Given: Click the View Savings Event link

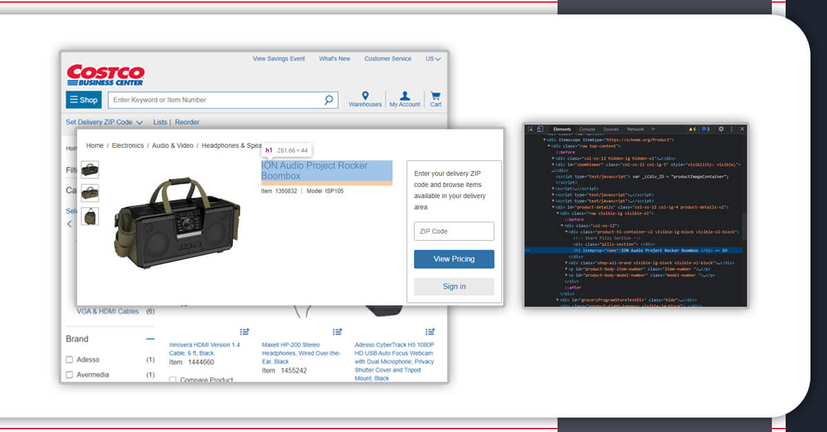Looking at the screenshot, I should pyautogui.click(x=279, y=59).
